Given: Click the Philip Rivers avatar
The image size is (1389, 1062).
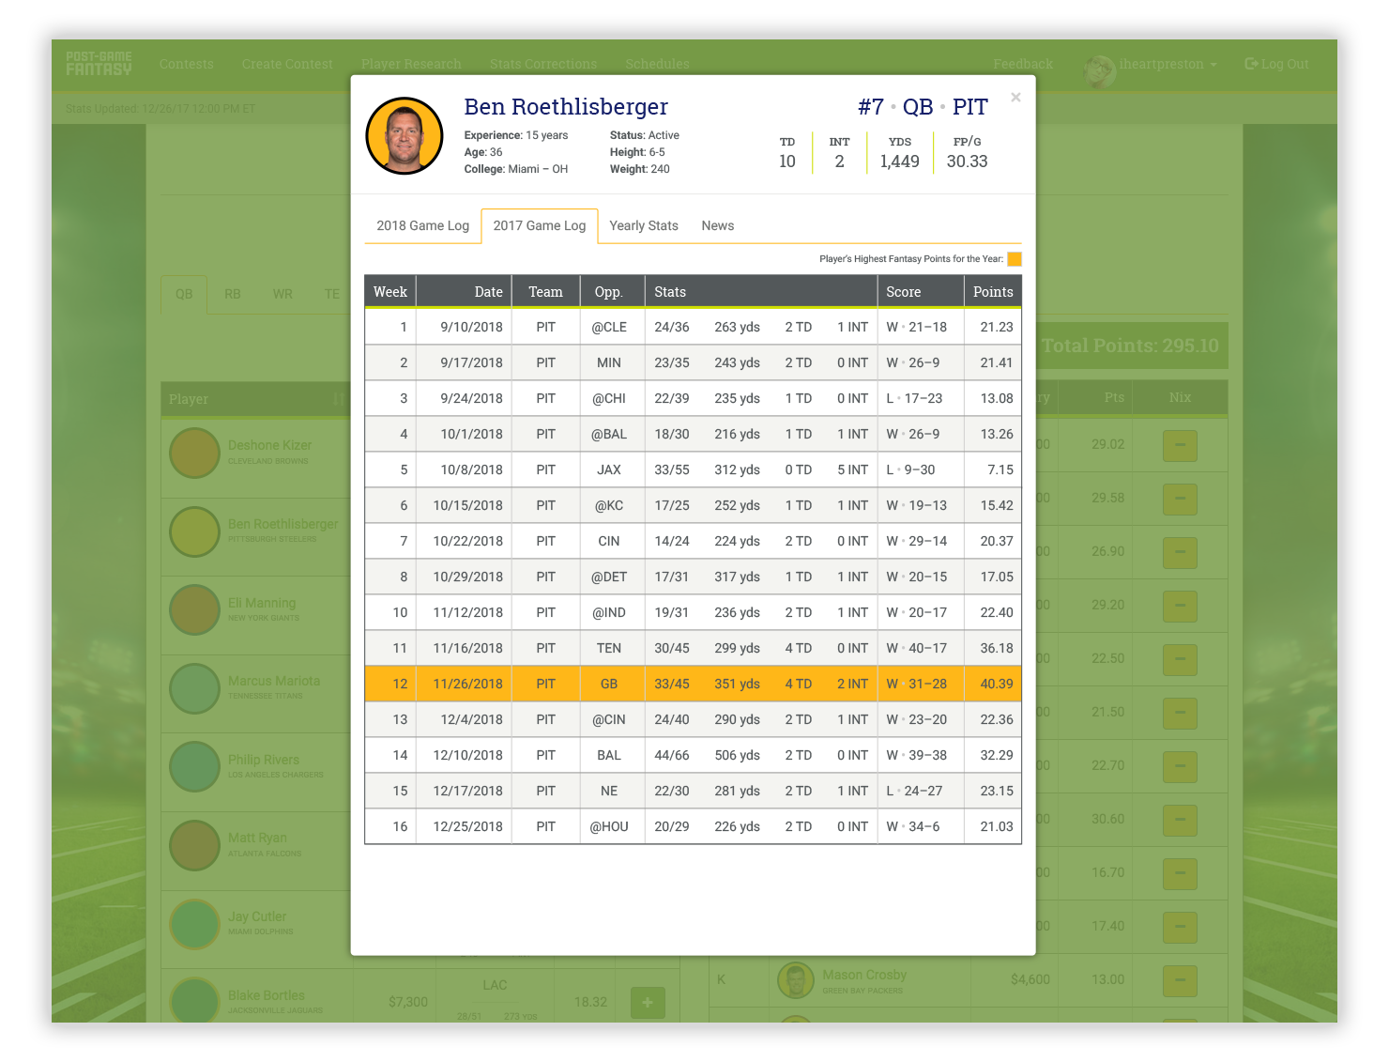Looking at the screenshot, I should tap(194, 767).
